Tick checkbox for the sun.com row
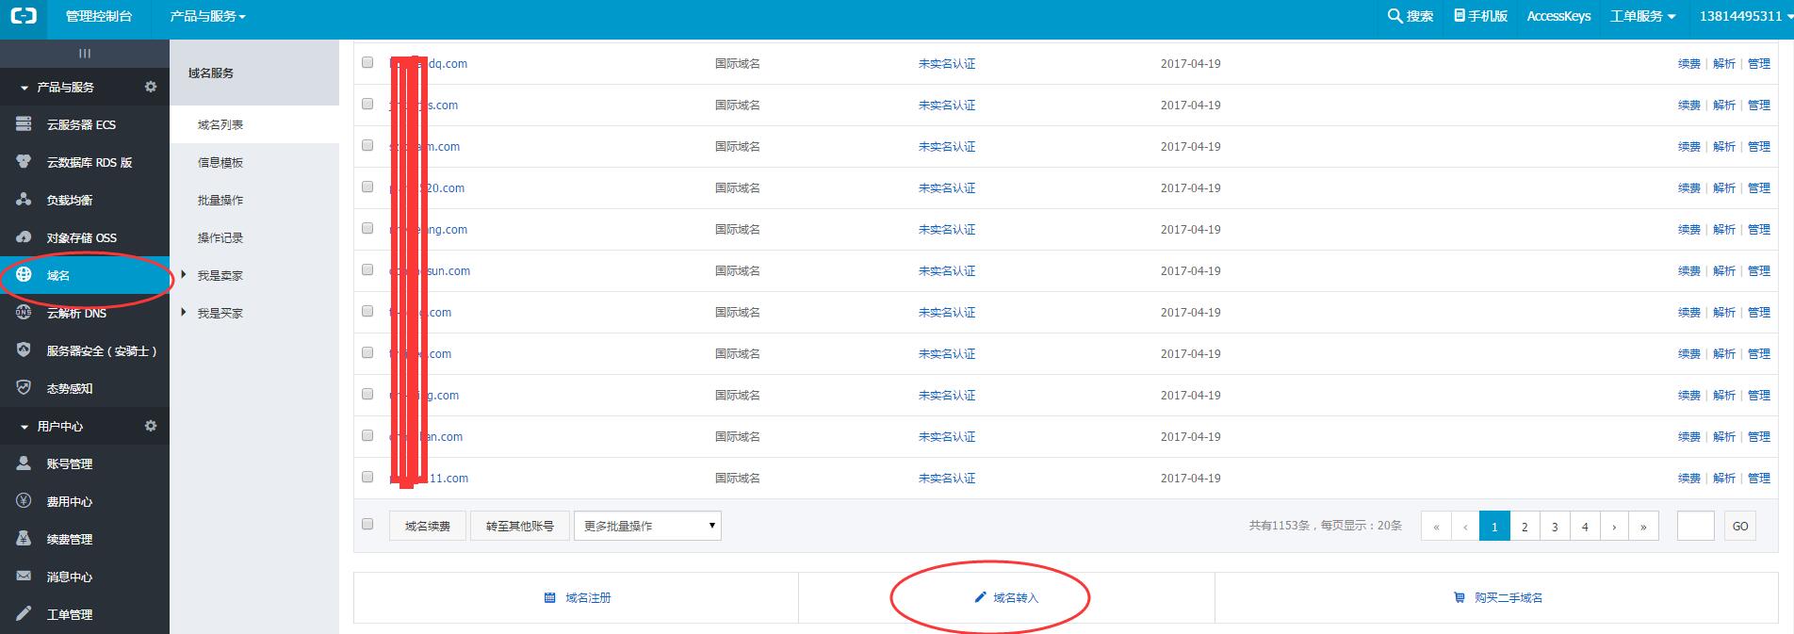 (x=367, y=269)
